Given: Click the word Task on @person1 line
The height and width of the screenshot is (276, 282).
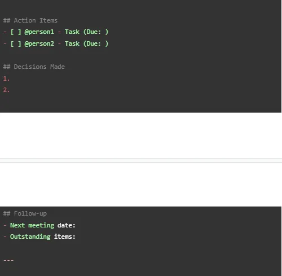Looking at the screenshot, I should (72, 32).
